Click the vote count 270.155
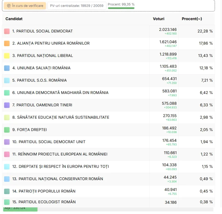Screen dimensions: 222x214 click(x=170, y=116)
